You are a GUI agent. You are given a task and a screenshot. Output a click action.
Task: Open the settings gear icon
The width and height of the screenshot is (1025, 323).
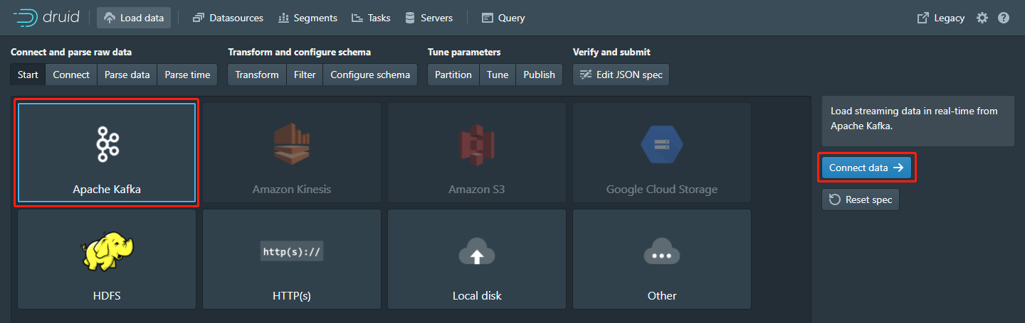pos(982,18)
